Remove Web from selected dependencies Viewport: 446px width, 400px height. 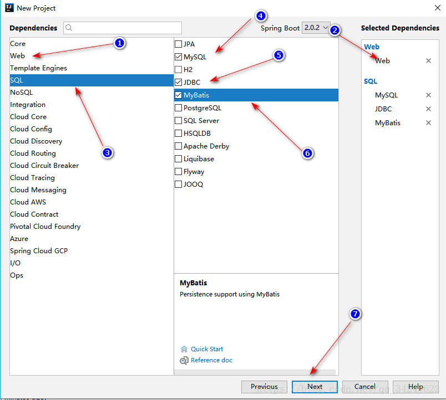tap(428, 61)
